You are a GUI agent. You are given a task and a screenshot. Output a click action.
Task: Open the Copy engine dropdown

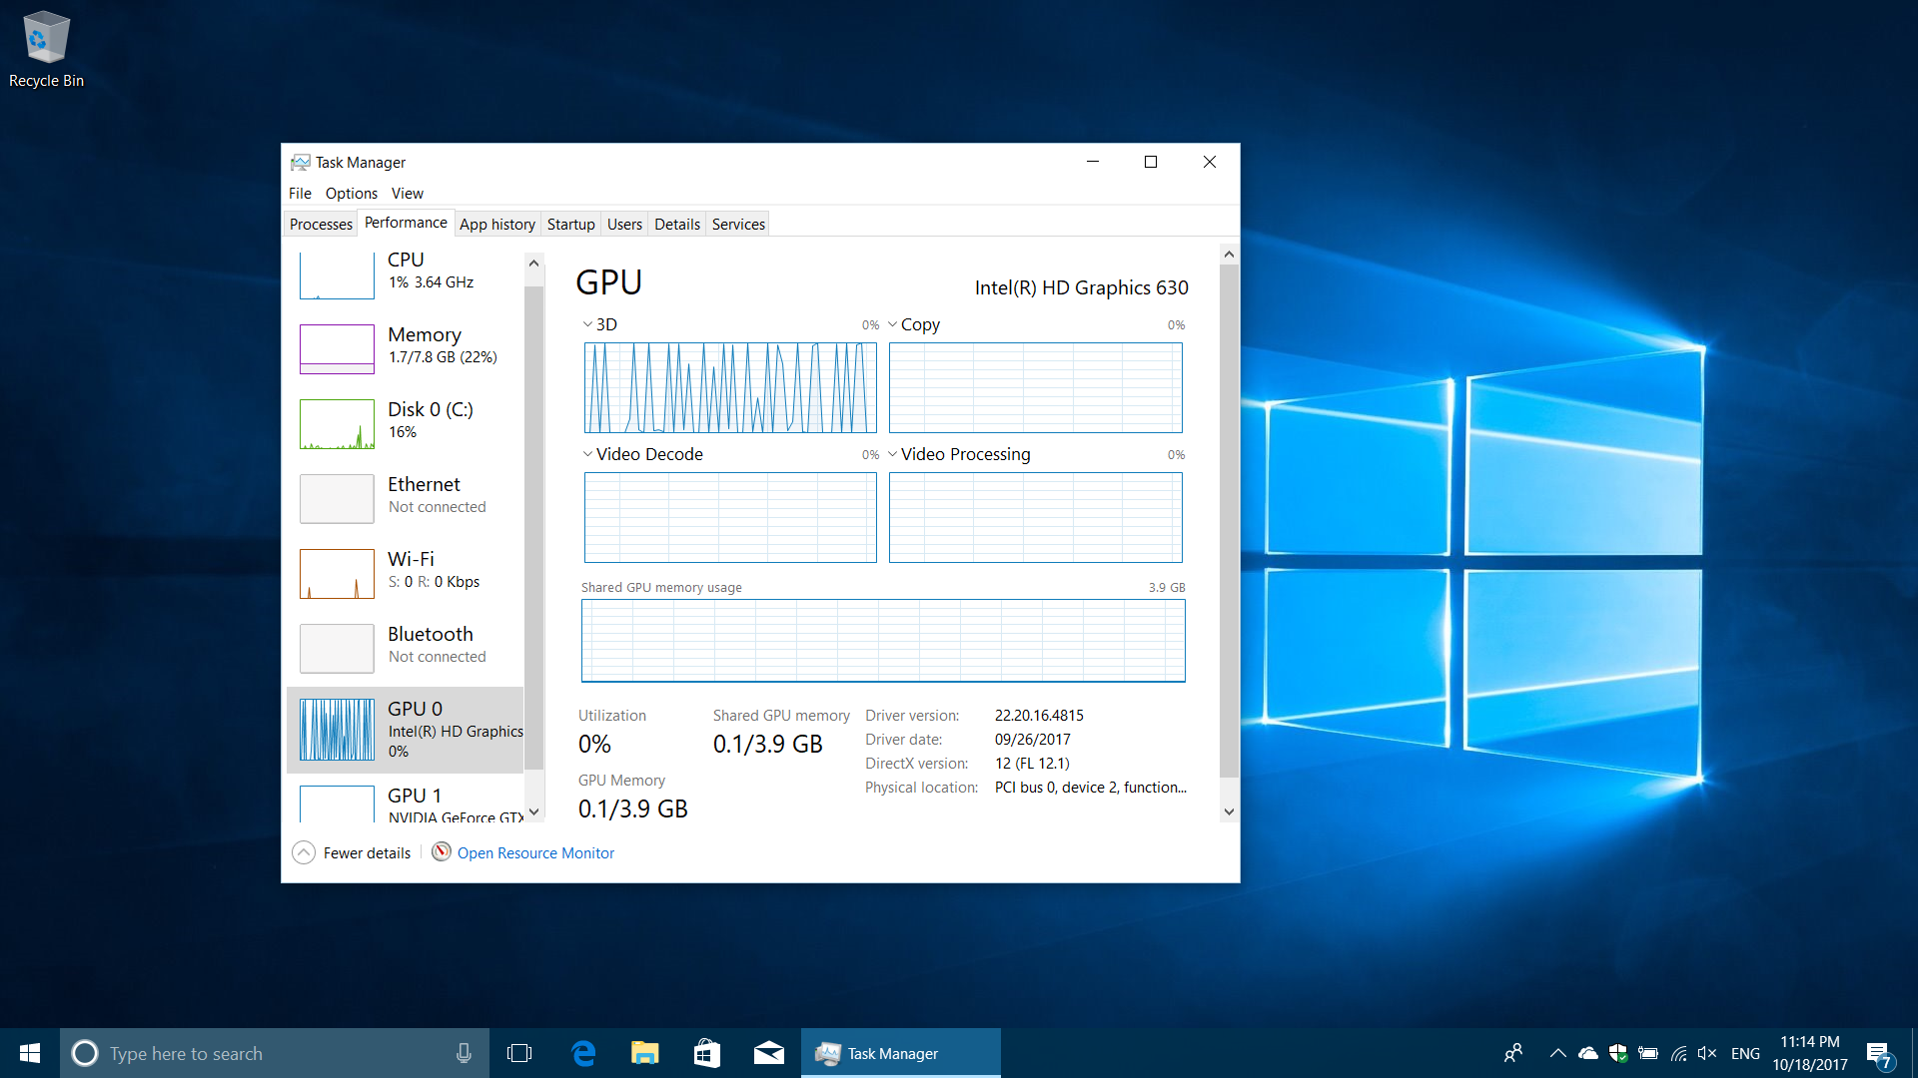(892, 324)
